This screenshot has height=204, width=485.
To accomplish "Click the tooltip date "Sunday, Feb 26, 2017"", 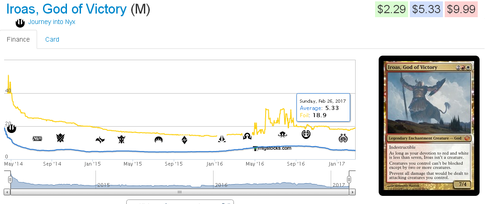I will pos(323,101).
